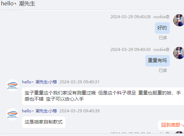Click timestamp 2024-03-29 09:40:28
184x136 pixels.
[x=130, y=17]
